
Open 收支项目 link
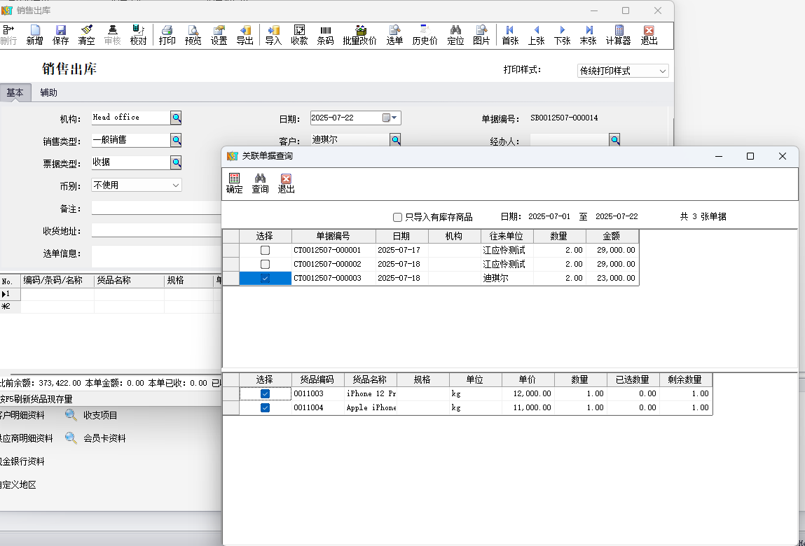click(x=100, y=415)
